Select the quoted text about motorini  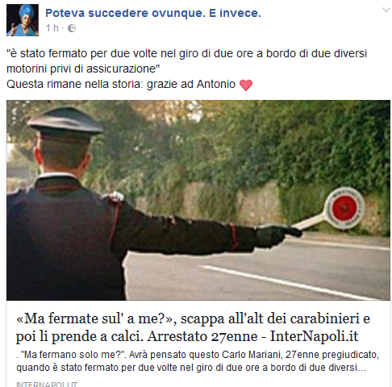coord(186,61)
